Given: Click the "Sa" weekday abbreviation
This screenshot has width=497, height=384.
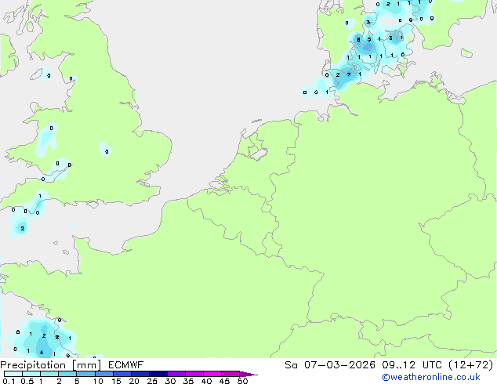Looking at the screenshot, I should coord(291,365).
